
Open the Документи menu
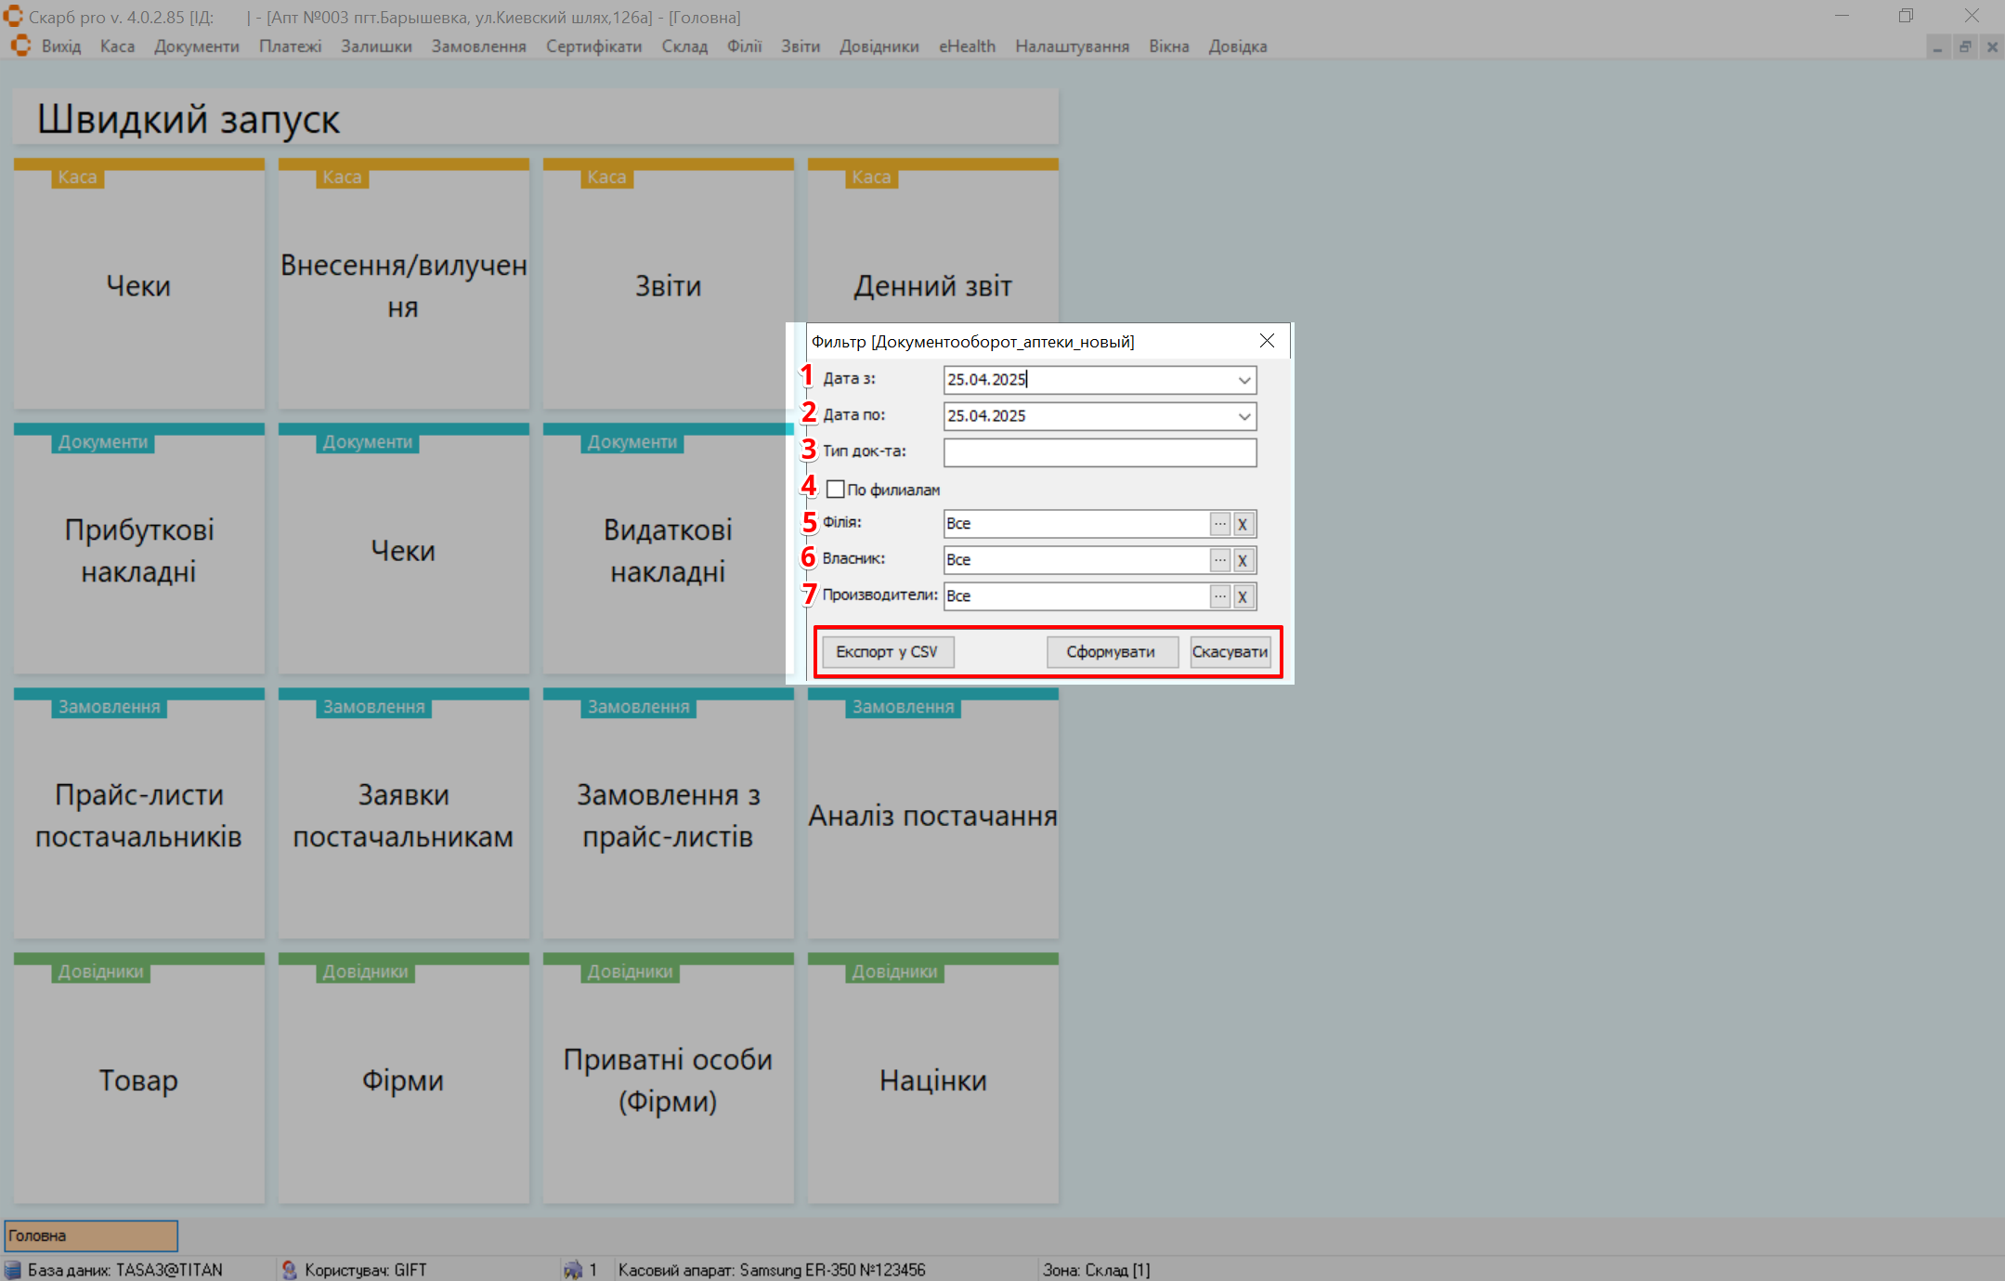click(196, 46)
